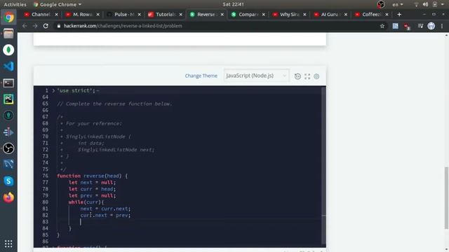Launch Files manager in dock
The image size is (449, 252).
coord(8,34)
